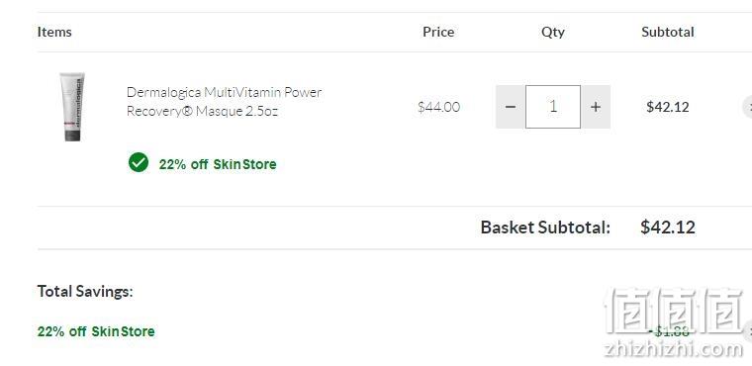Increase quantity with the plus button

coord(596,107)
